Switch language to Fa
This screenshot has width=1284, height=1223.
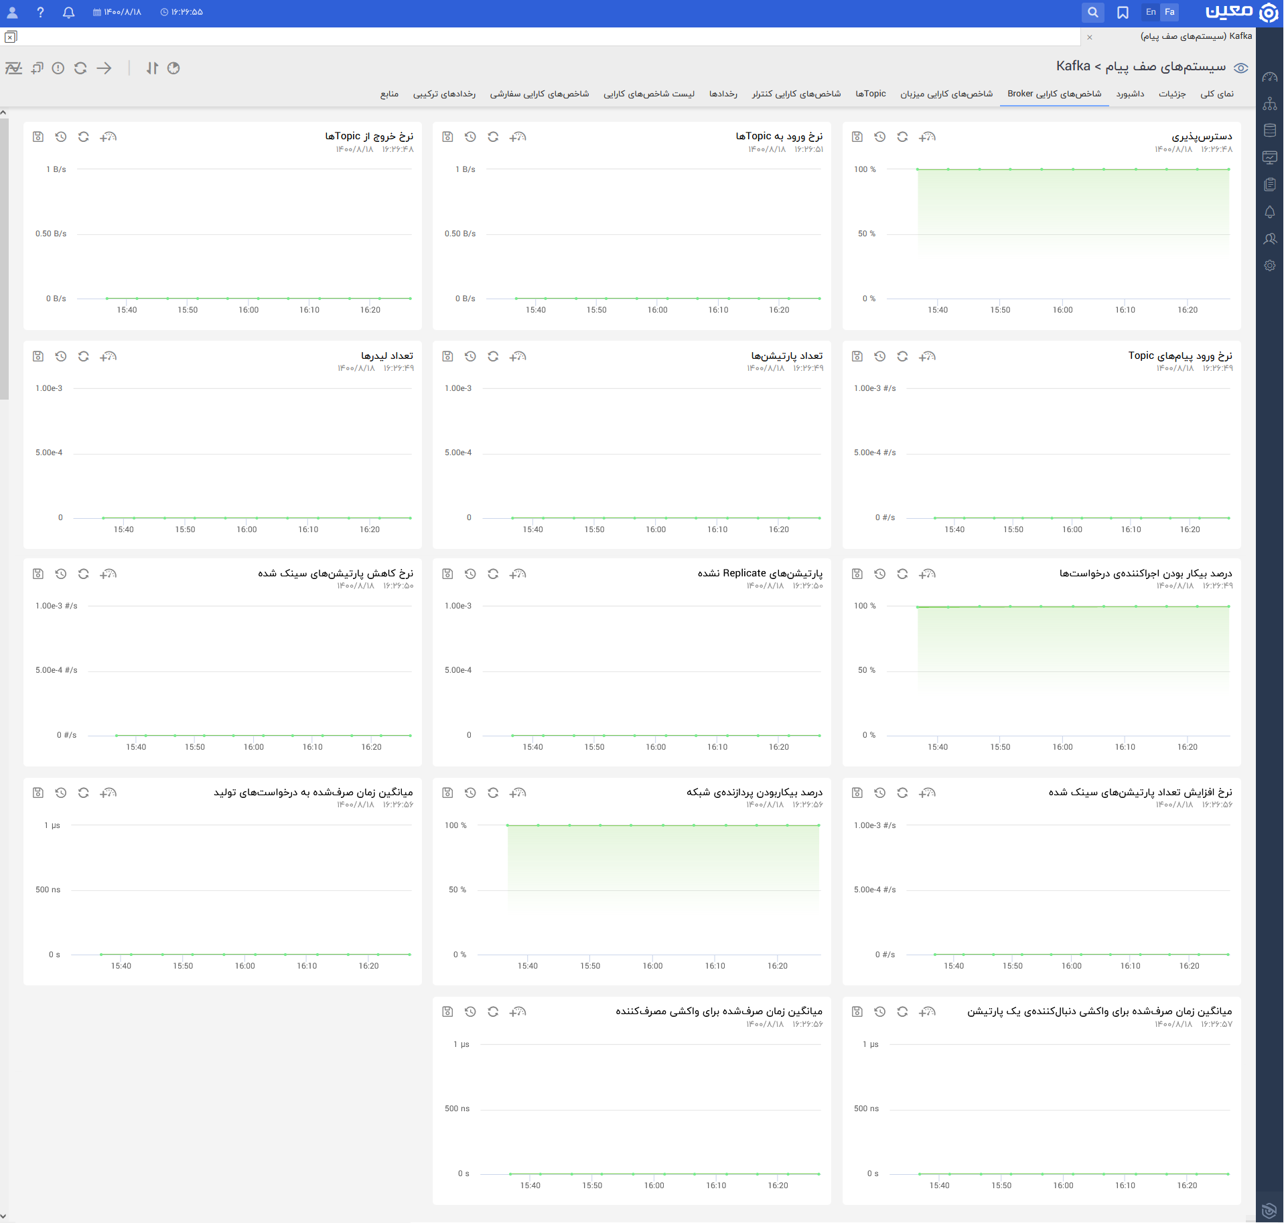click(x=1169, y=12)
